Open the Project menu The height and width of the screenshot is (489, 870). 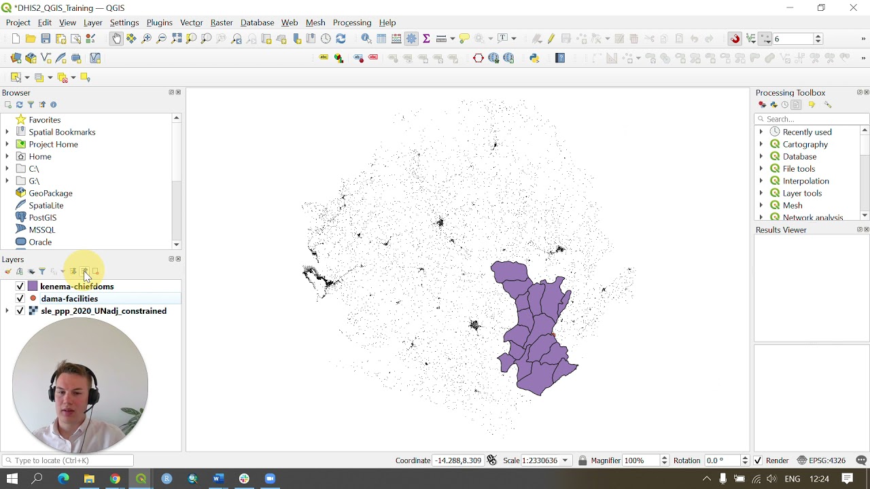(18, 22)
